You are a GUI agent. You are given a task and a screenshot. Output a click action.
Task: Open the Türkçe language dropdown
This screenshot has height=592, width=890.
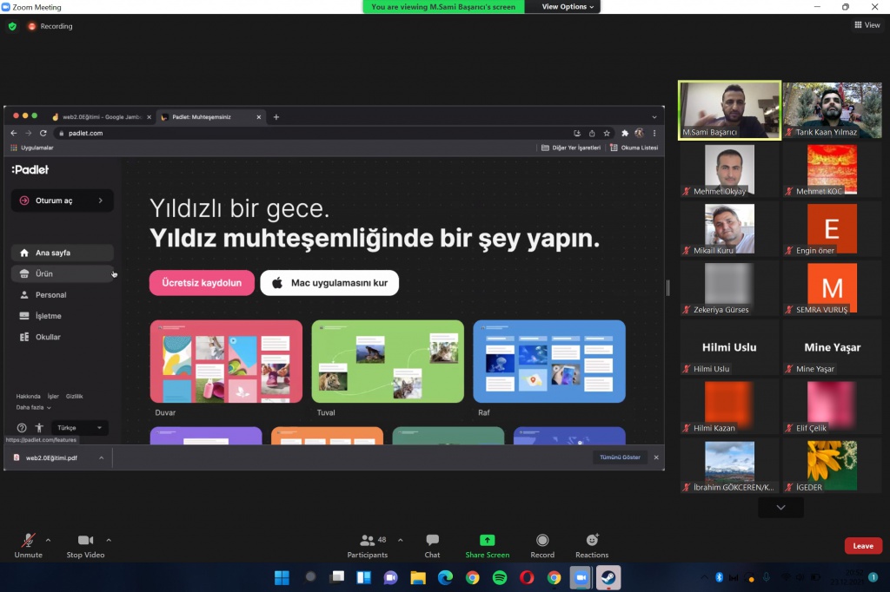[x=79, y=428]
